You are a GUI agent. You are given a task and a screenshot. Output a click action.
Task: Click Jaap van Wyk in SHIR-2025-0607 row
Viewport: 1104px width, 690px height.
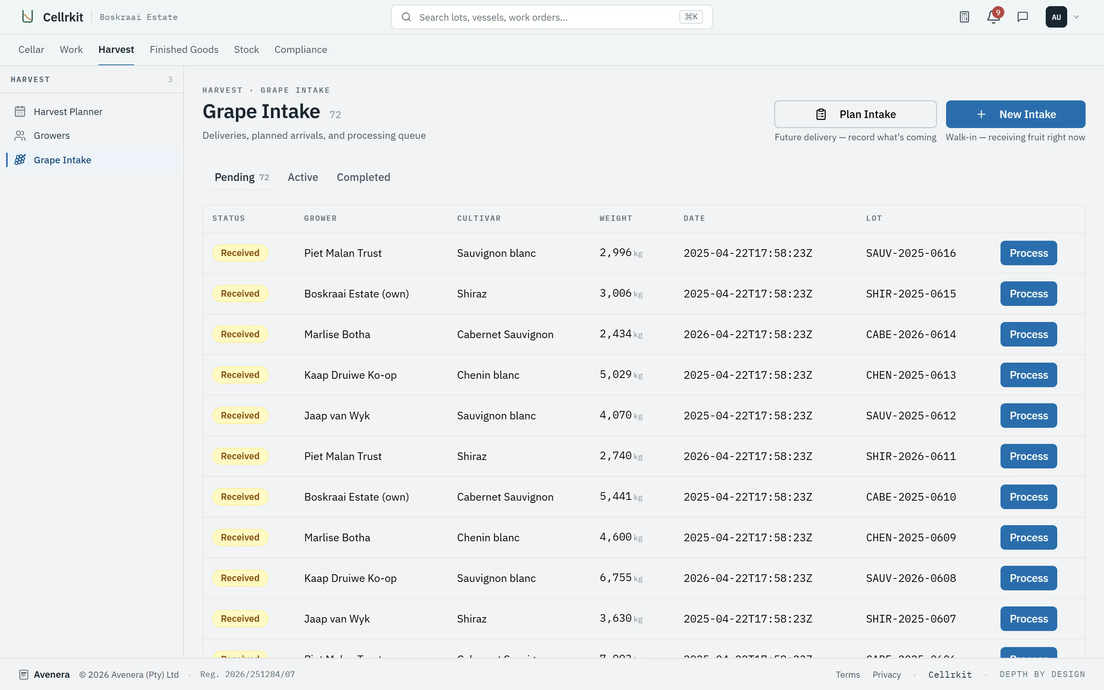click(x=337, y=618)
